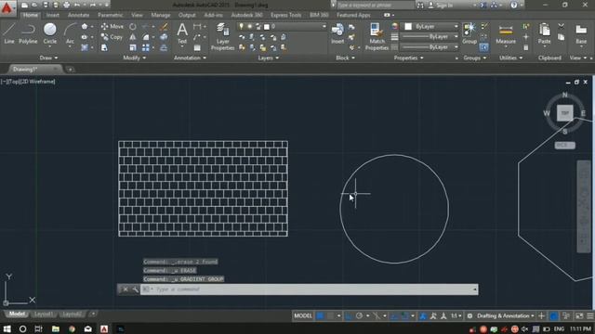595x334 pixels.
Task: Click Match Properties tool
Action: (x=377, y=37)
